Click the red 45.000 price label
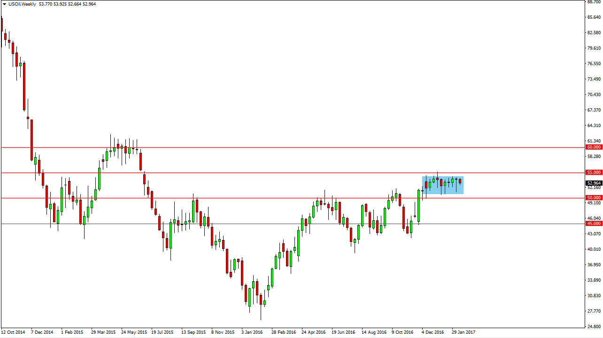 tap(594, 224)
